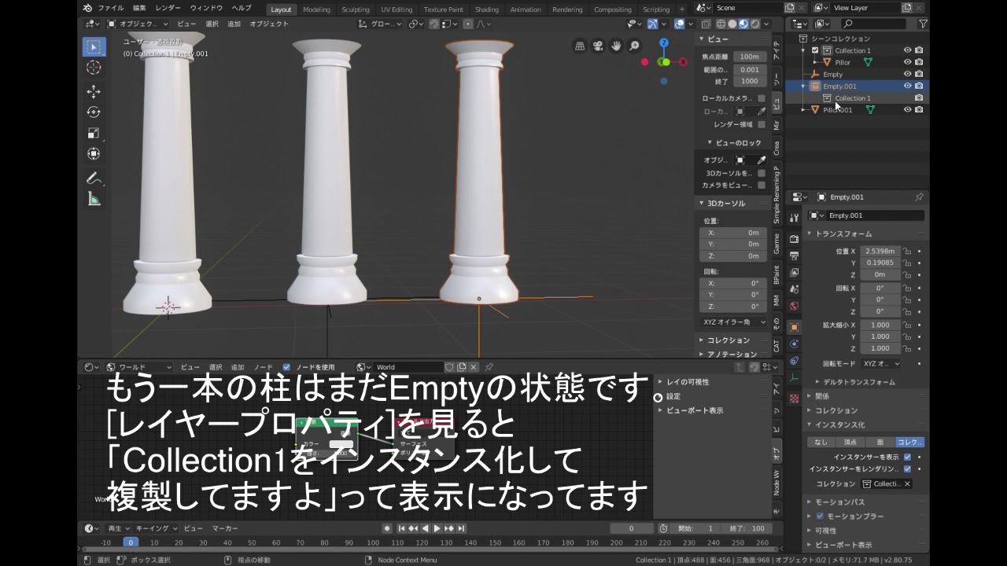
Task: Set instancing to 面
Action: (x=880, y=443)
